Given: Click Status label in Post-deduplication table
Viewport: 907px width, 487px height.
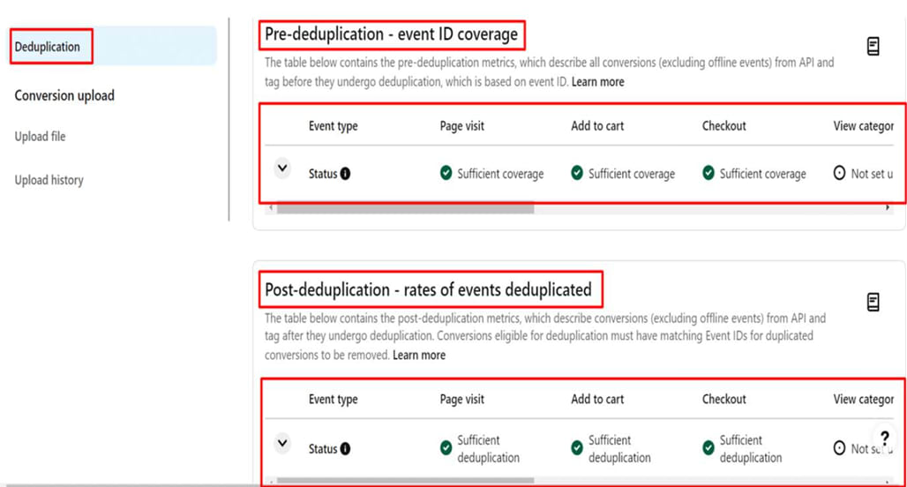Looking at the screenshot, I should (323, 449).
